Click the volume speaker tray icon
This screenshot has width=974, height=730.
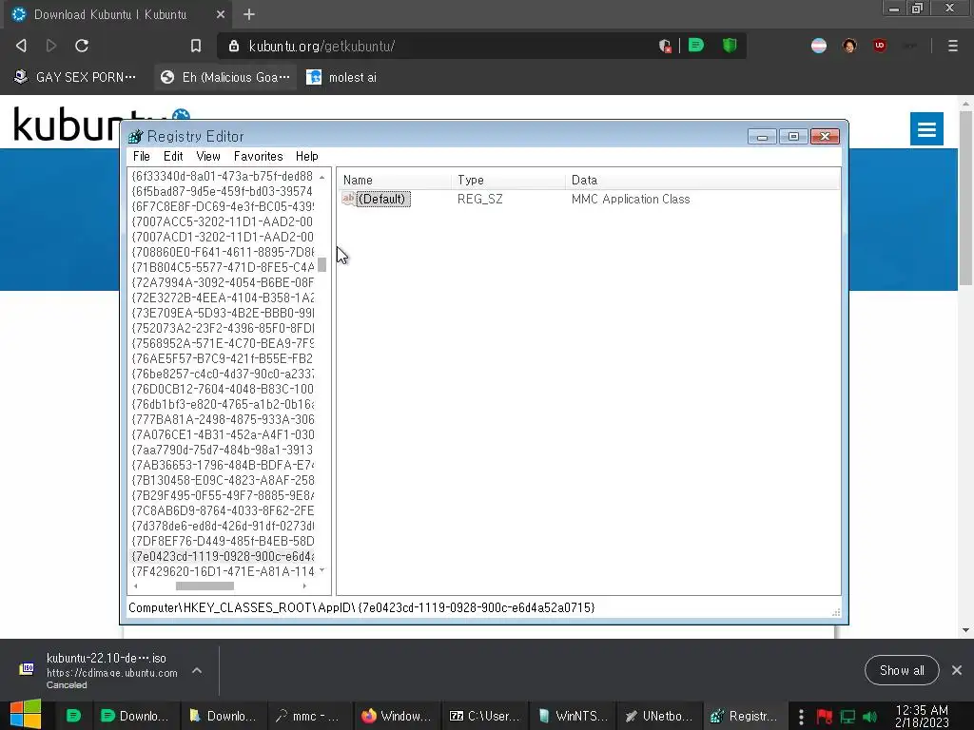869,717
